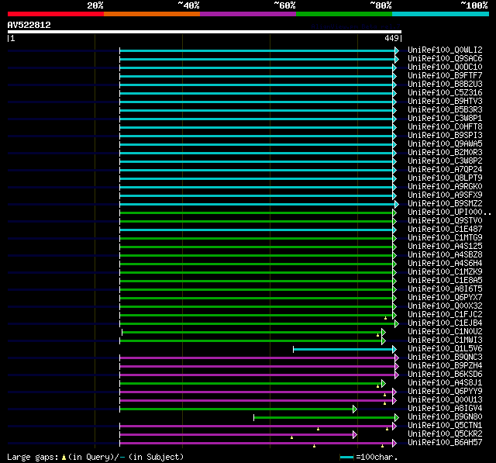Select the UniRef100_C1EJB4 label

pos(445,323)
